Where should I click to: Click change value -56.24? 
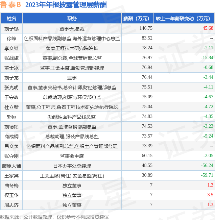click(207, 165)
